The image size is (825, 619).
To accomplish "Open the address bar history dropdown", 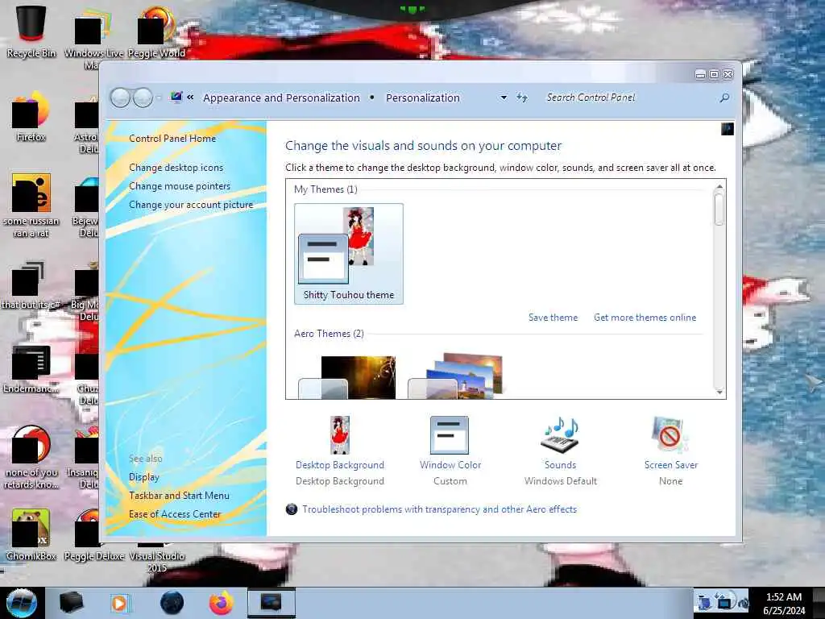I will pyautogui.click(x=504, y=98).
